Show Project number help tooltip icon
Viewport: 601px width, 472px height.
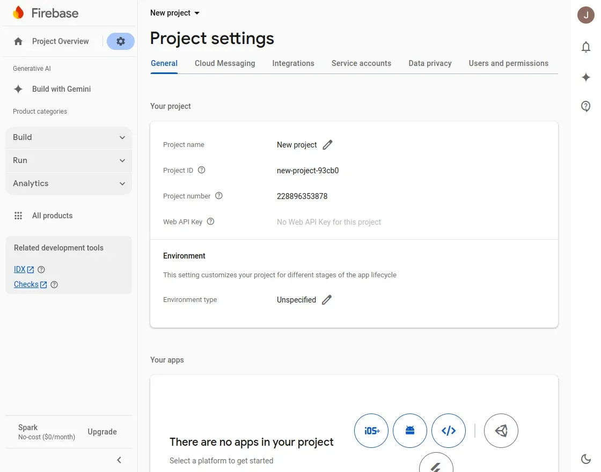[219, 196]
